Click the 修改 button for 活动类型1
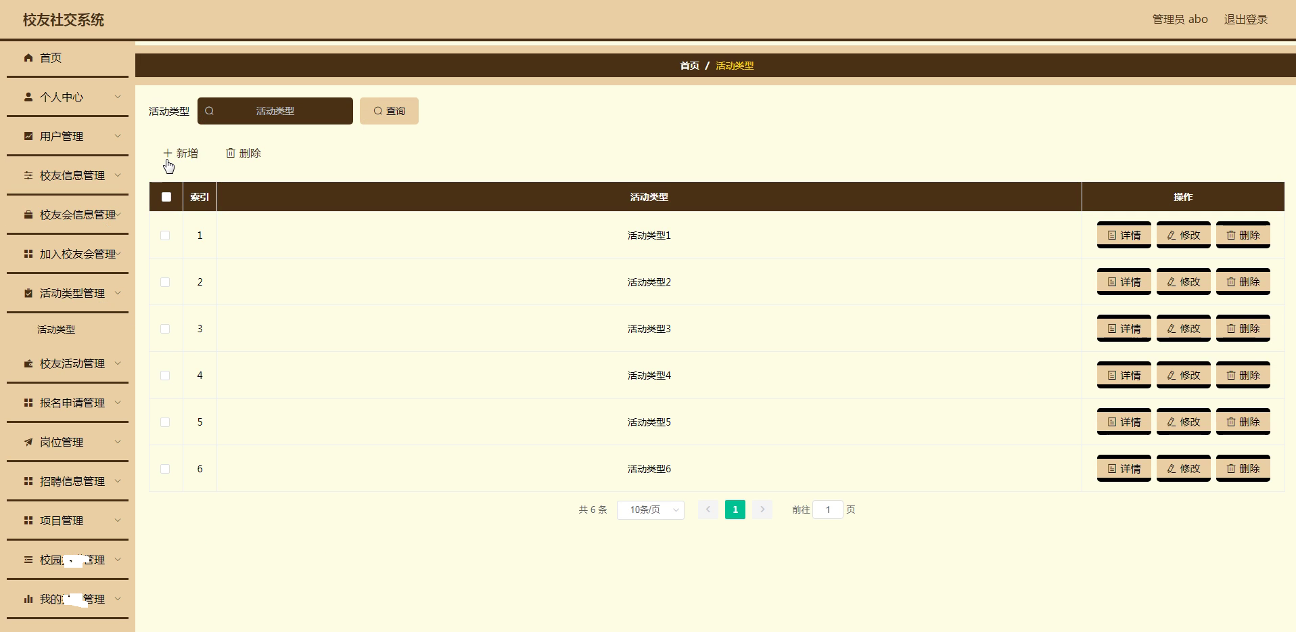Viewport: 1296px width, 632px height. [1184, 235]
